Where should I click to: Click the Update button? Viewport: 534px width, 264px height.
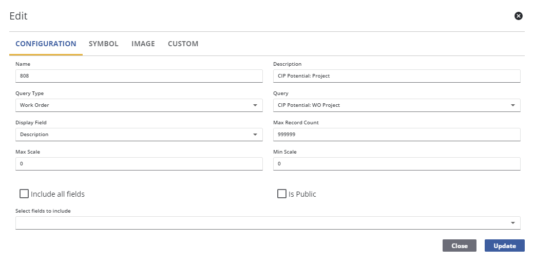[504, 246]
